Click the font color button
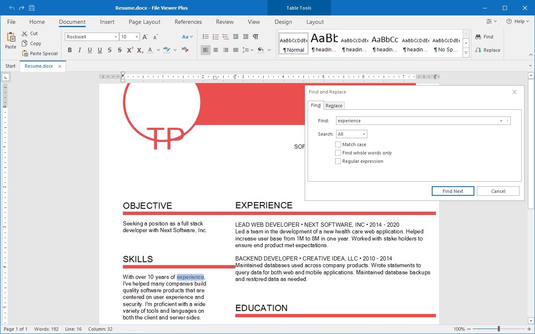Image resolution: width=535 pixels, height=334 pixels. point(150,50)
